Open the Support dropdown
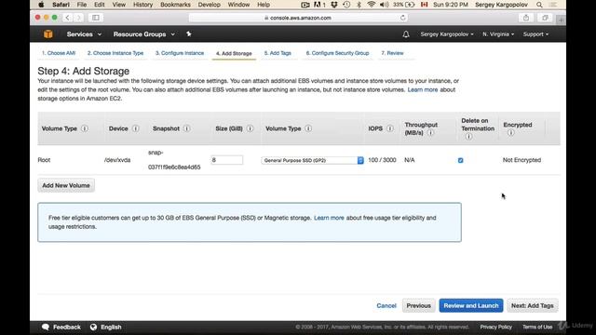596x335 pixels. pyautogui.click(x=535, y=34)
